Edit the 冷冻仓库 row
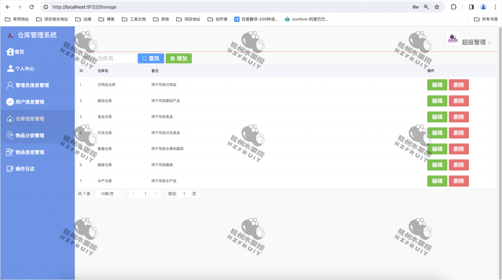This screenshot has height=280, width=502. point(437,133)
